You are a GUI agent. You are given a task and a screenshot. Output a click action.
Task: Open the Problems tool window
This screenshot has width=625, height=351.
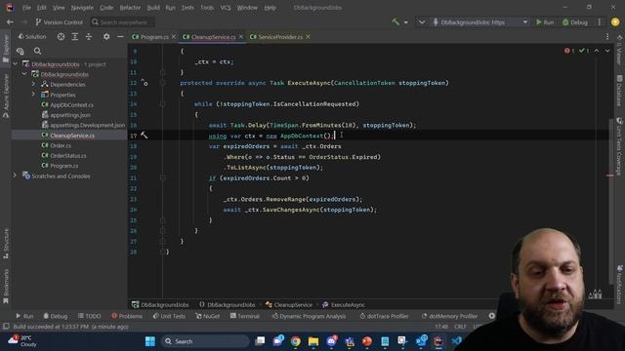[x=127, y=316]
